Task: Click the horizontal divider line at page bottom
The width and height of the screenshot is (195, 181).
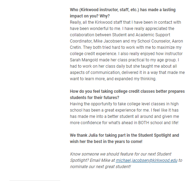Action: coord(35,181)
